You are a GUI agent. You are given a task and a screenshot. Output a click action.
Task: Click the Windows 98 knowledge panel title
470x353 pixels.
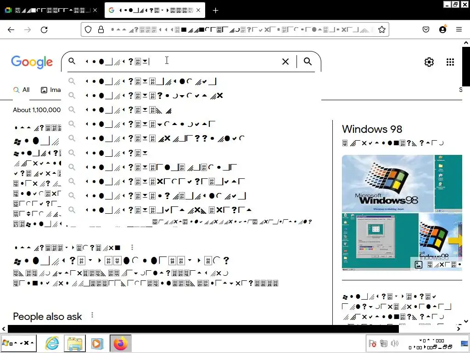(x=372, y=129)
